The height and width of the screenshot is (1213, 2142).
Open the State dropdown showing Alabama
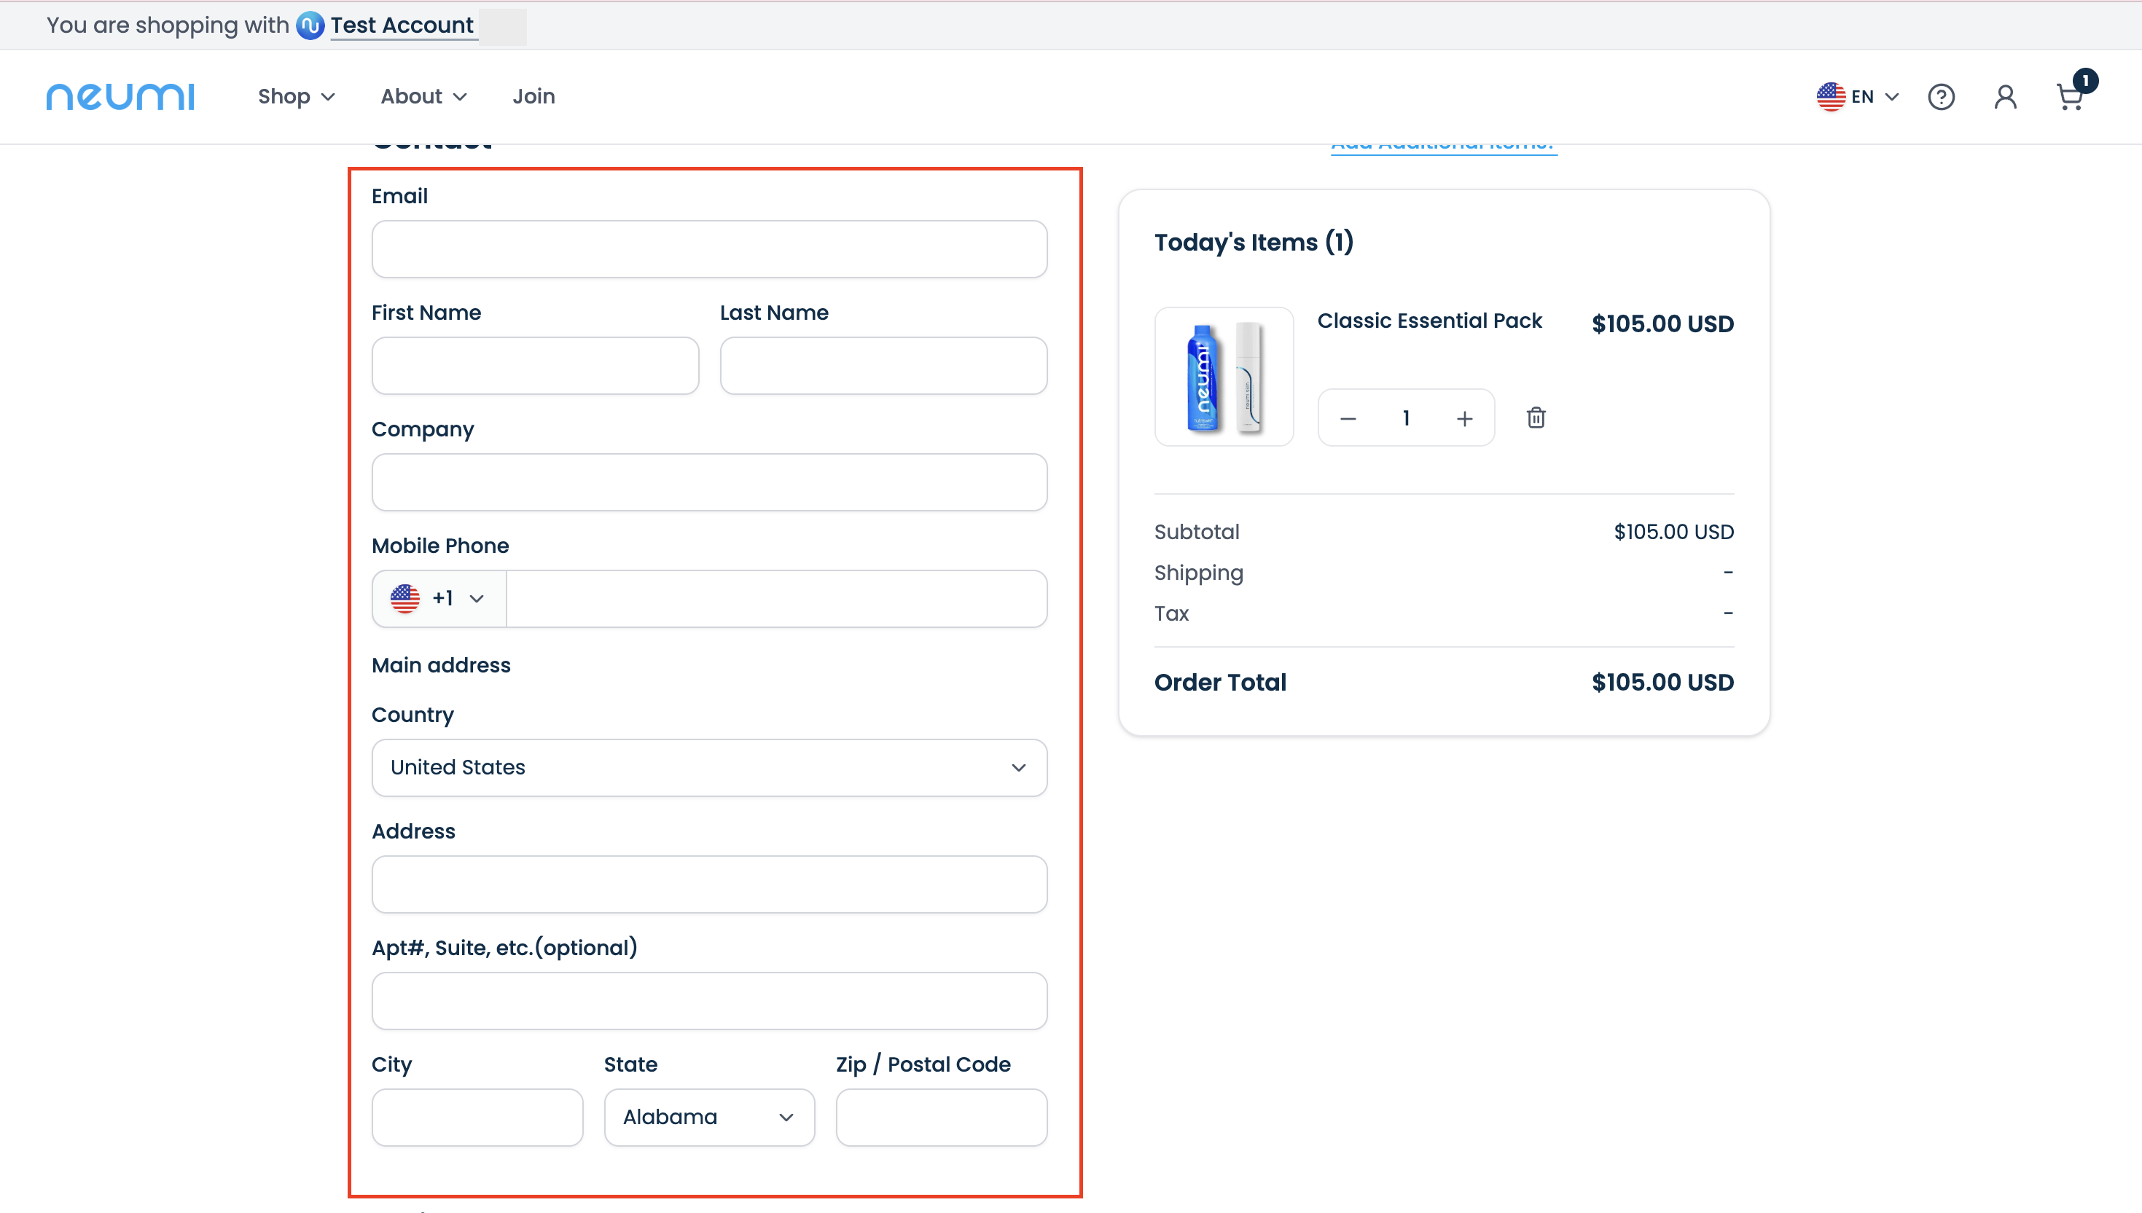[709, 1117]
